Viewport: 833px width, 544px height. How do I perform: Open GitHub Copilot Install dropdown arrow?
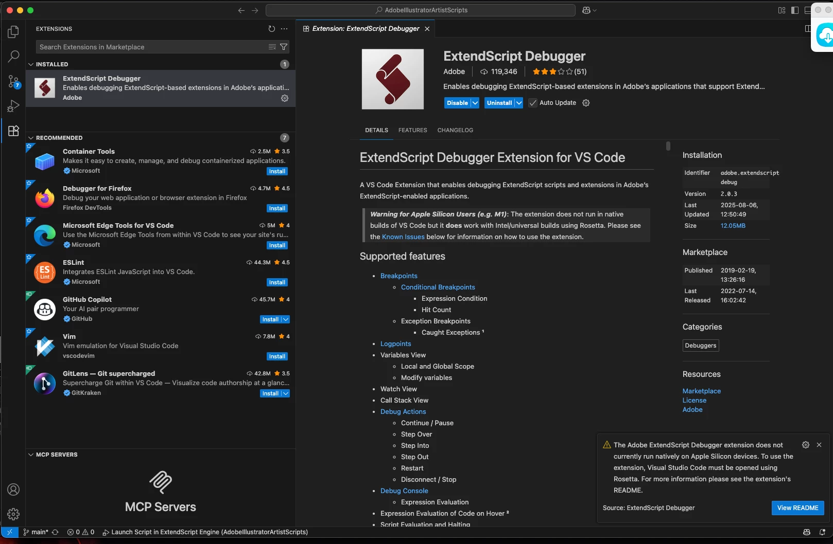point(286,319)
